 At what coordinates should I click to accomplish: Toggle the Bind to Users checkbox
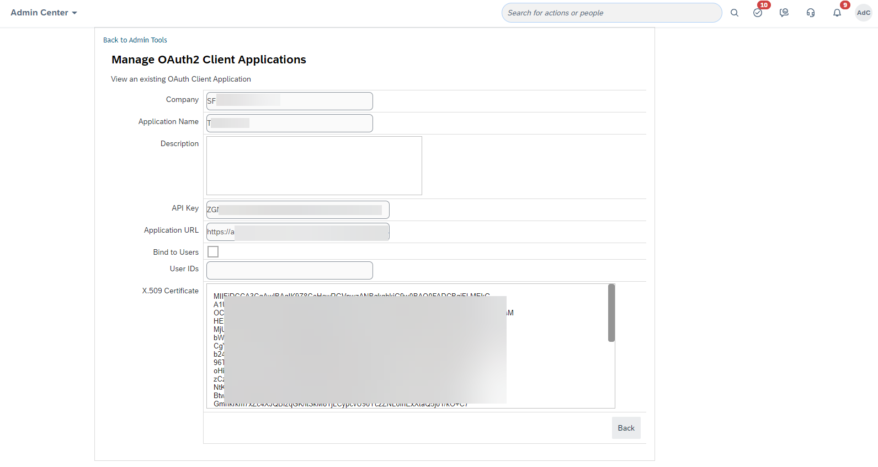click(x=213, y=252)
